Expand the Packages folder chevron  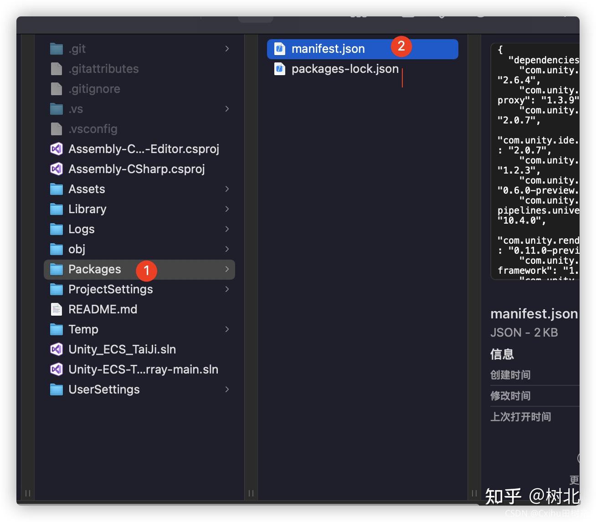click(x=227, y=269)
